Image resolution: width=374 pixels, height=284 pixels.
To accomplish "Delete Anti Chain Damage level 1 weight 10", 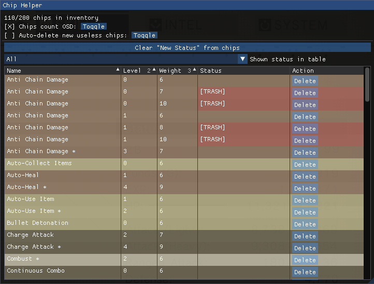I will tap(305, 141).
